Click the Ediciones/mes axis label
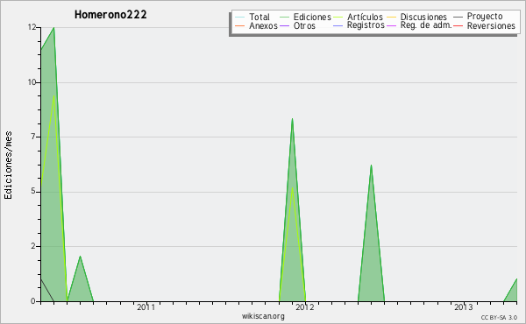526x324 pixels. click(x=8, y=166)
